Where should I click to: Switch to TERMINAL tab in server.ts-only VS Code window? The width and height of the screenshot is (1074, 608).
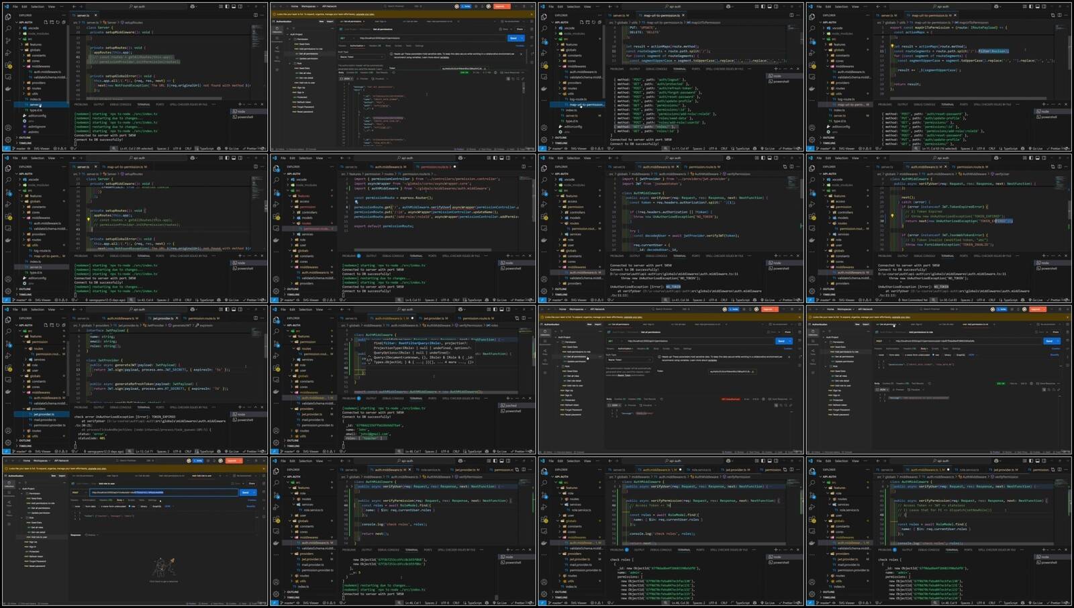144,105
